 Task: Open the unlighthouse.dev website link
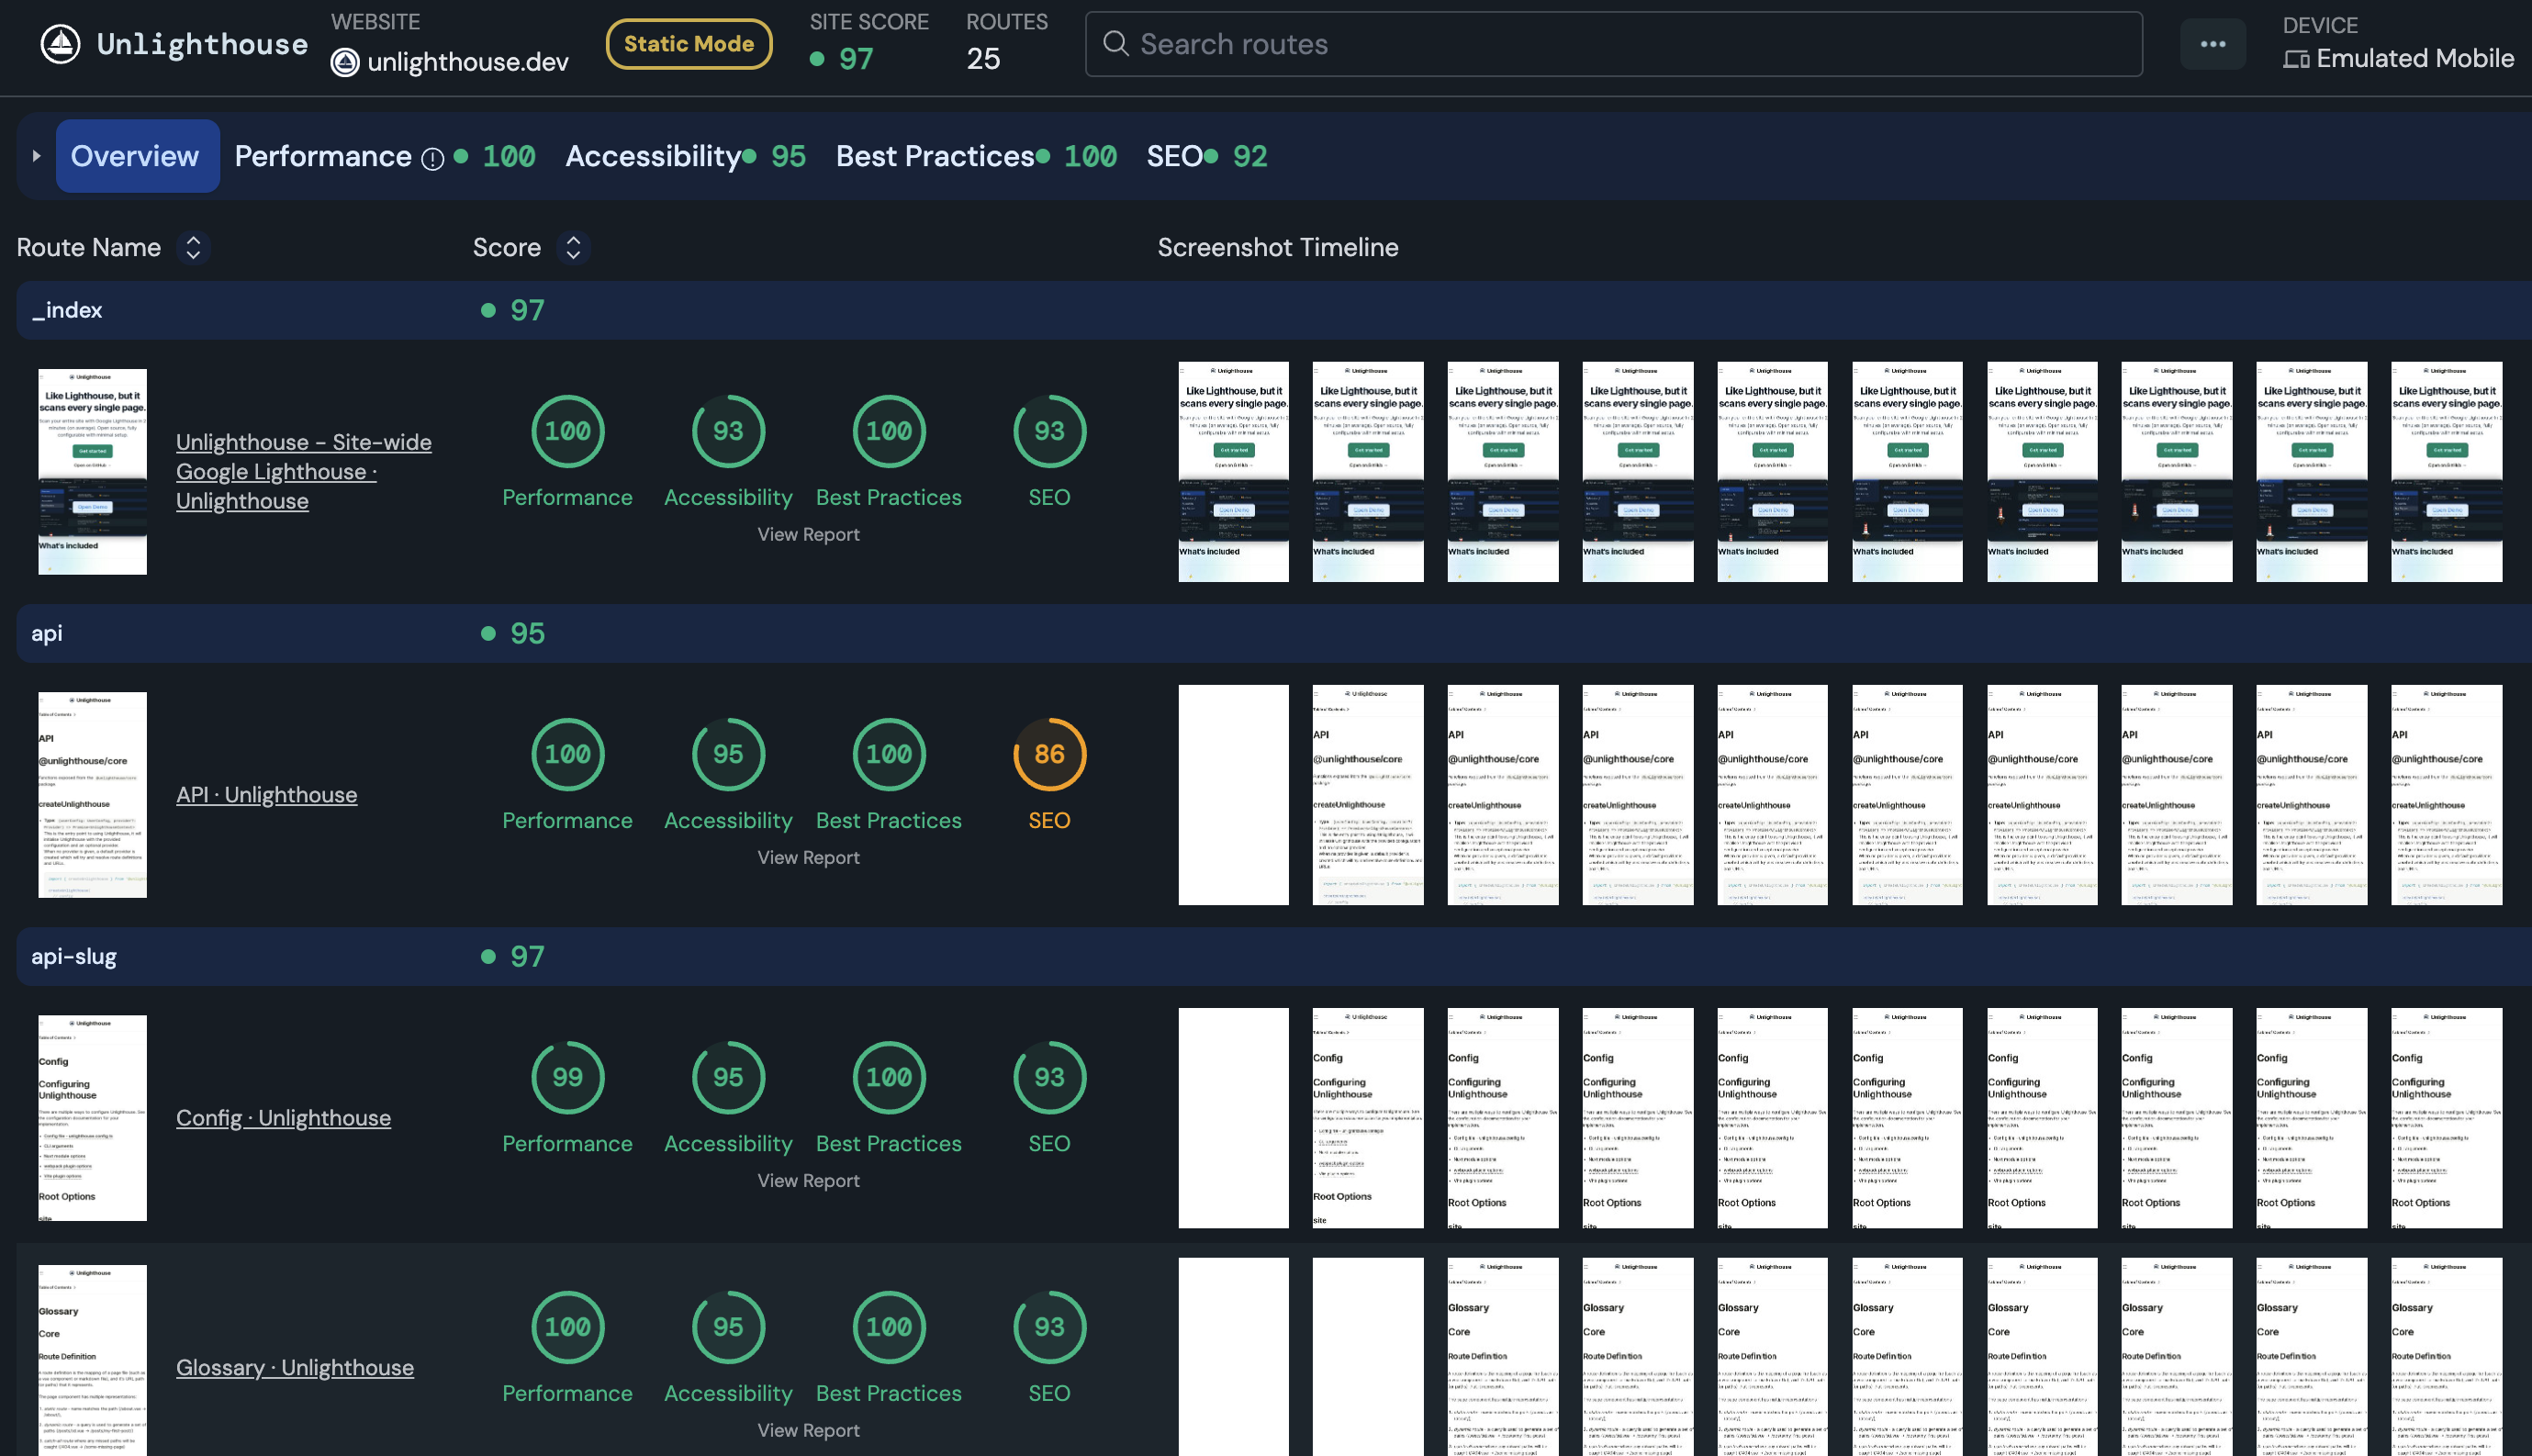pos(467,62)
